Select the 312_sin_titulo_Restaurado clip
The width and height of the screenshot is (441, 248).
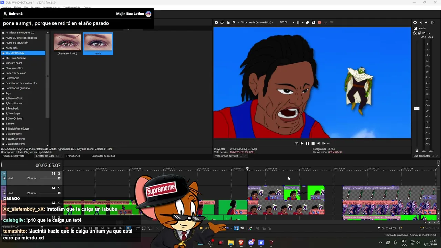[x=389, y=207]
